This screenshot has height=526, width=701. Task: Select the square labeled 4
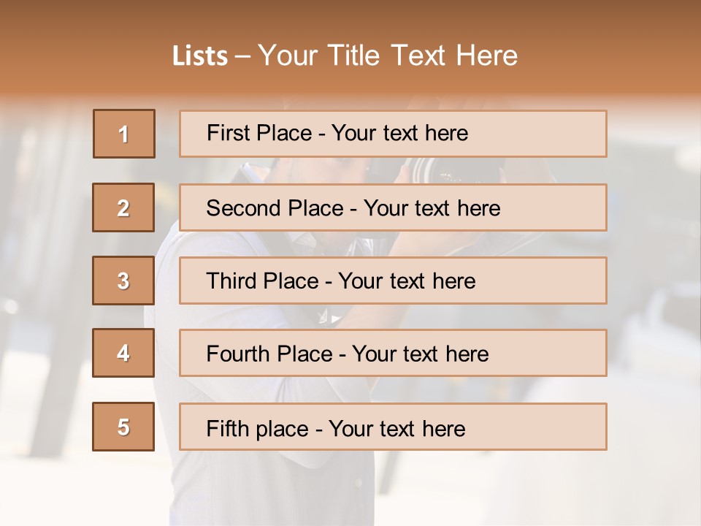coord(124,353)
